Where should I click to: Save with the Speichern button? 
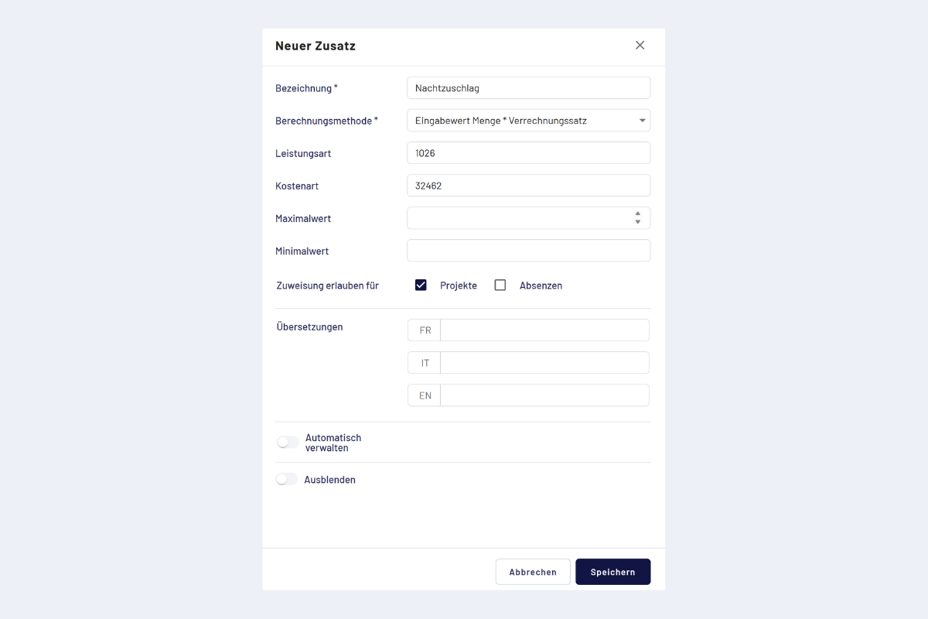tap(612, 572)
